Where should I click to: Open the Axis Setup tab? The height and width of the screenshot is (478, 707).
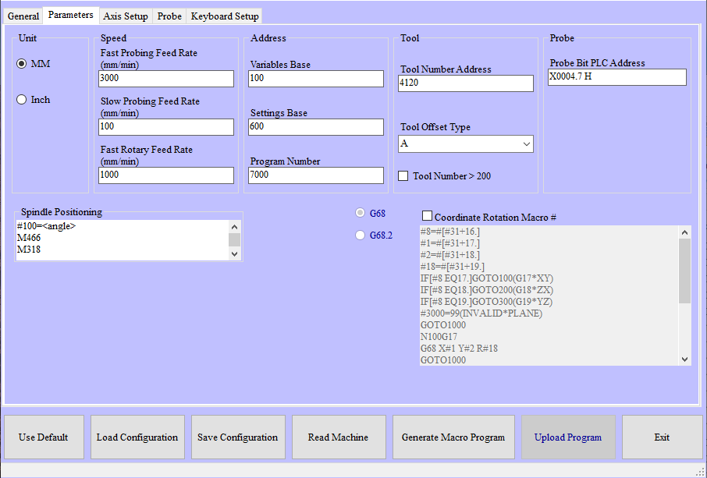tap(125, 16)
